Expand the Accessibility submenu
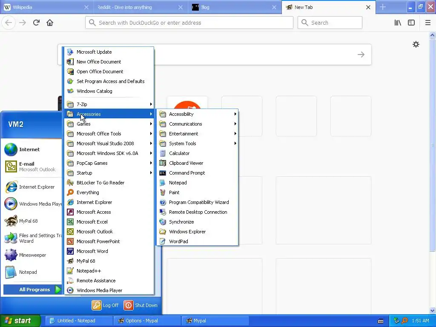The width and height of the screenshot is (436, 327). 197,114
